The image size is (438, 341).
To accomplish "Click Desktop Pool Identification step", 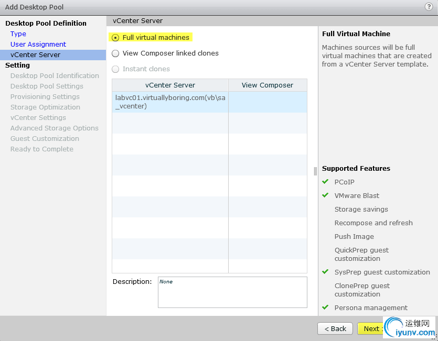I will click(x=55, y=75).
